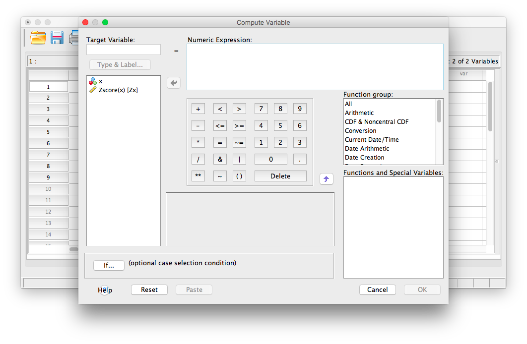The height and width of the screenshot is (344, 527).
Task: Open the If... case selection condition
Action: pyautogui.click(x=109, y=265)
